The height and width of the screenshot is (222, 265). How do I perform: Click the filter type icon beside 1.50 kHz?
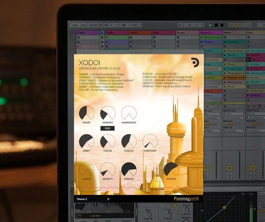[79, 215]
